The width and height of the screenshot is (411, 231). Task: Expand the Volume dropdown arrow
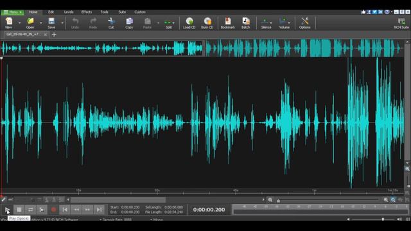289,23
